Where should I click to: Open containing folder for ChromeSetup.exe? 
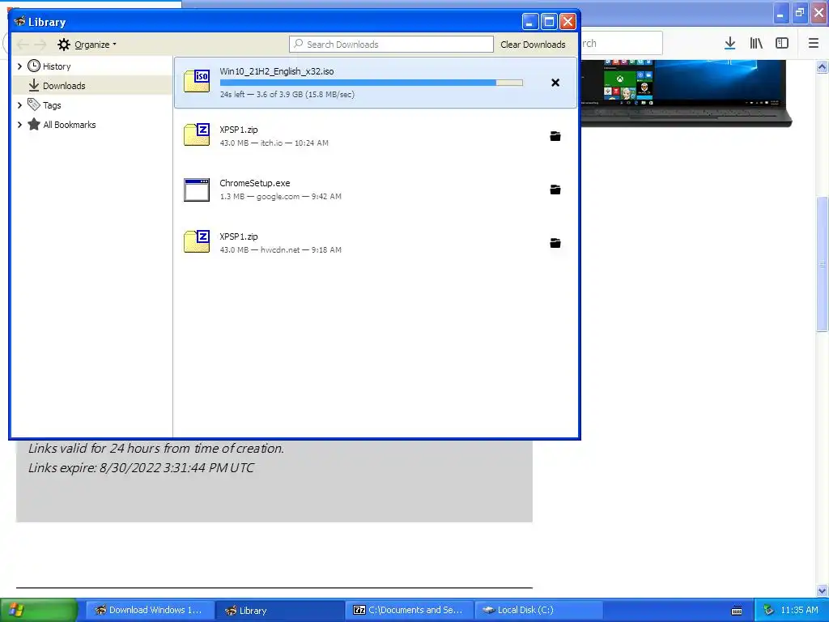pyautogui.click(x=555, y=190)
